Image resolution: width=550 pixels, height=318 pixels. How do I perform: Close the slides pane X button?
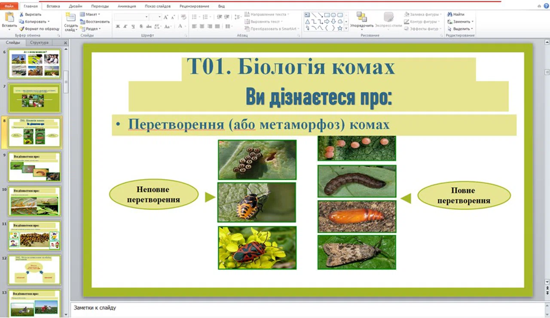click(65, 43)
